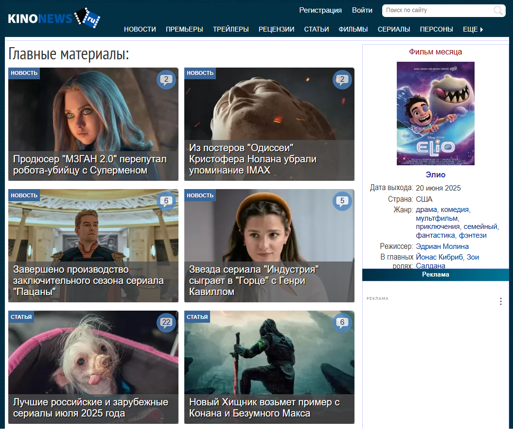
Task: Click the НОВОСТЬ tag on M3GAN card
Action: click(24, 73)
